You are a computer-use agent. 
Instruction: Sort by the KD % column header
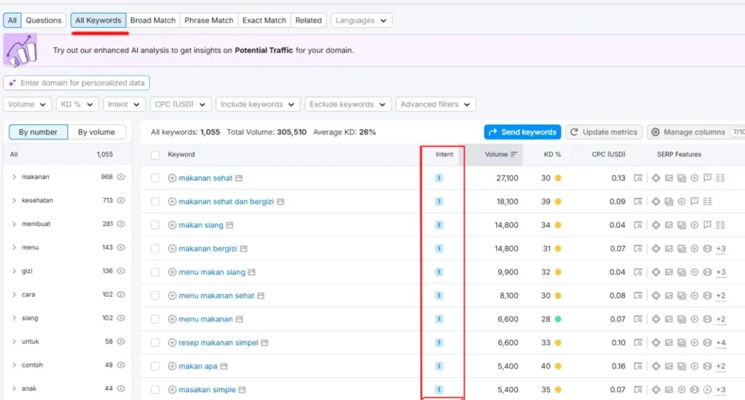point(552,154)
